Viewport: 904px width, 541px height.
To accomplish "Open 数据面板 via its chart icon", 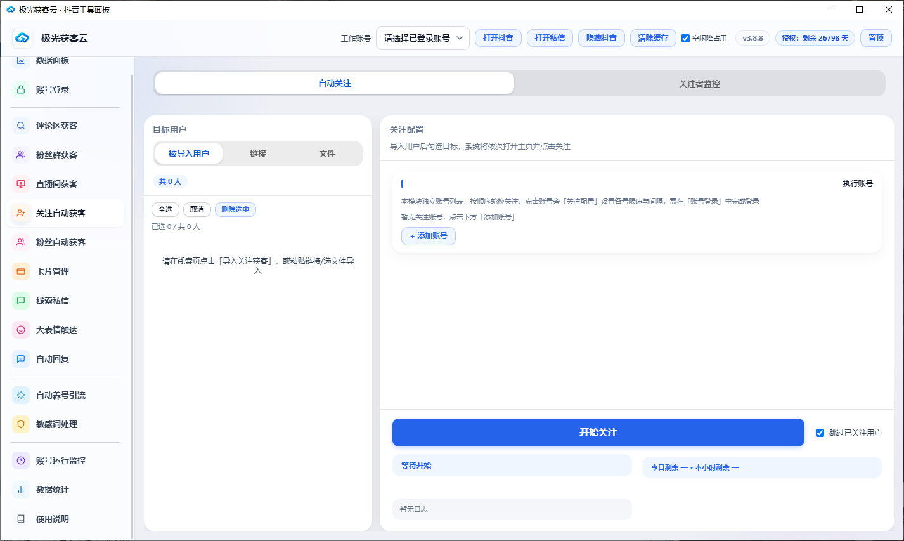I will point(21,61).
